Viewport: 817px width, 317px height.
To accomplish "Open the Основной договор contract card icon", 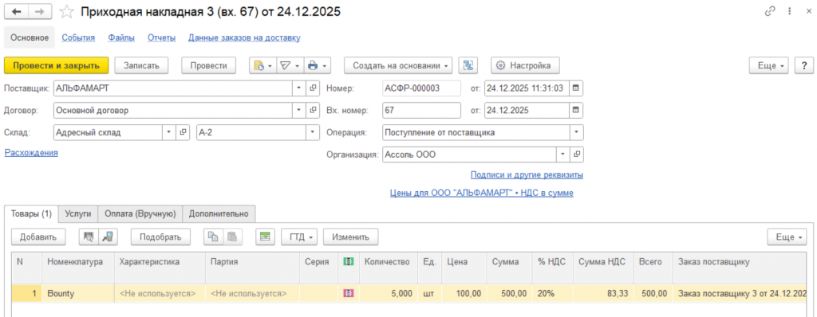I will pos(313,111).
